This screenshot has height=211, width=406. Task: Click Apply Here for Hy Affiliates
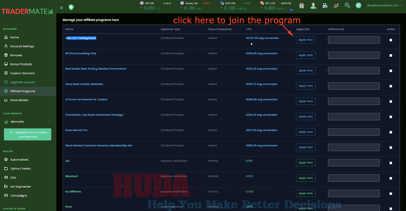305,193
